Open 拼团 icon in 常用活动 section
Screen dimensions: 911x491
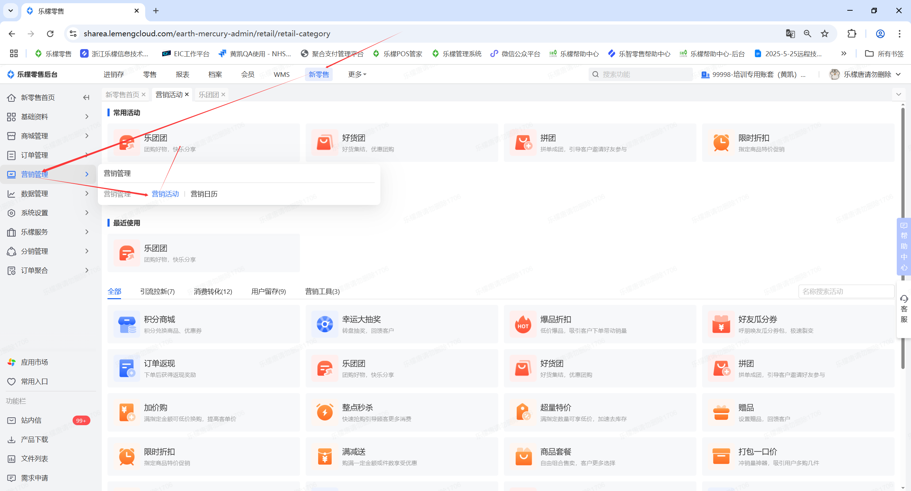point(523,143)
